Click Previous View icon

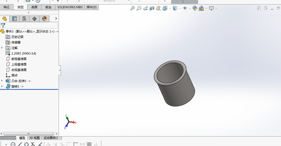[x=145, y=8]
